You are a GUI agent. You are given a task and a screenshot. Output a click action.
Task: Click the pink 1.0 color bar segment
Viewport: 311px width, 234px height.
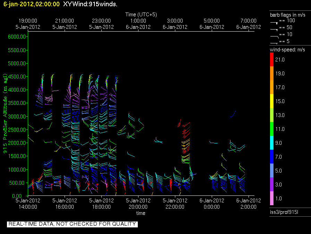272,198
